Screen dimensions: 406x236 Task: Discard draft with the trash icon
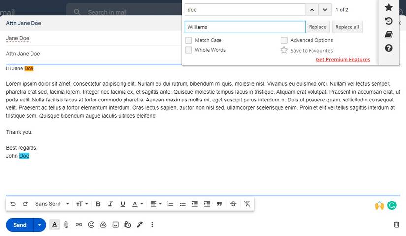pos(396,224)
